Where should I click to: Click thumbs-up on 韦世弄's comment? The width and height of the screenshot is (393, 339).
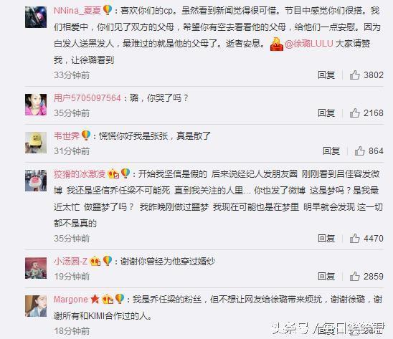coord(360,151)
